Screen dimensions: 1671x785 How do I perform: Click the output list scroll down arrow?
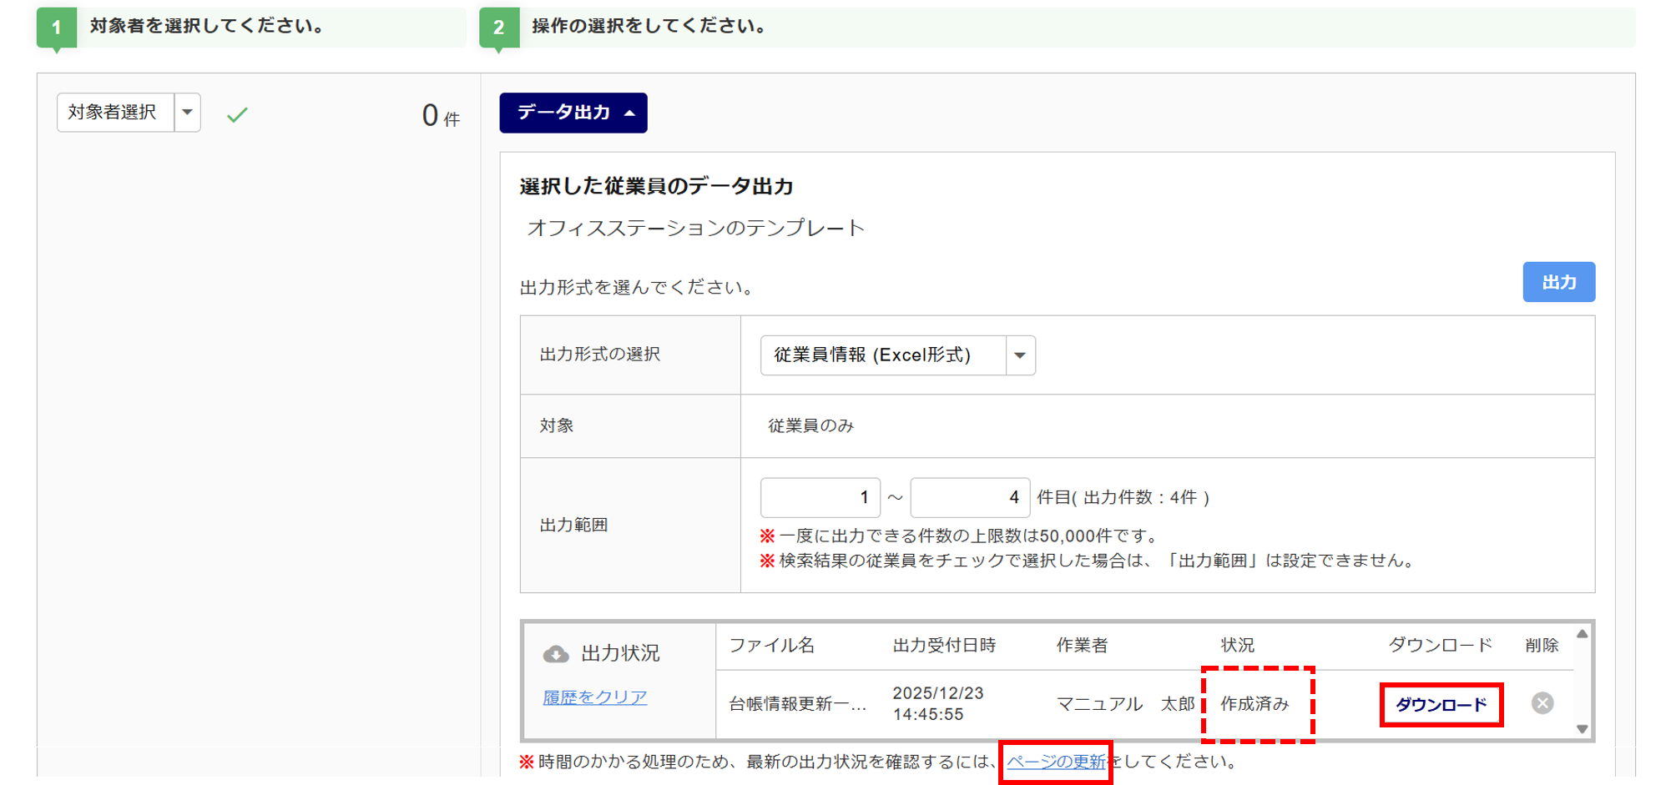1582,729
